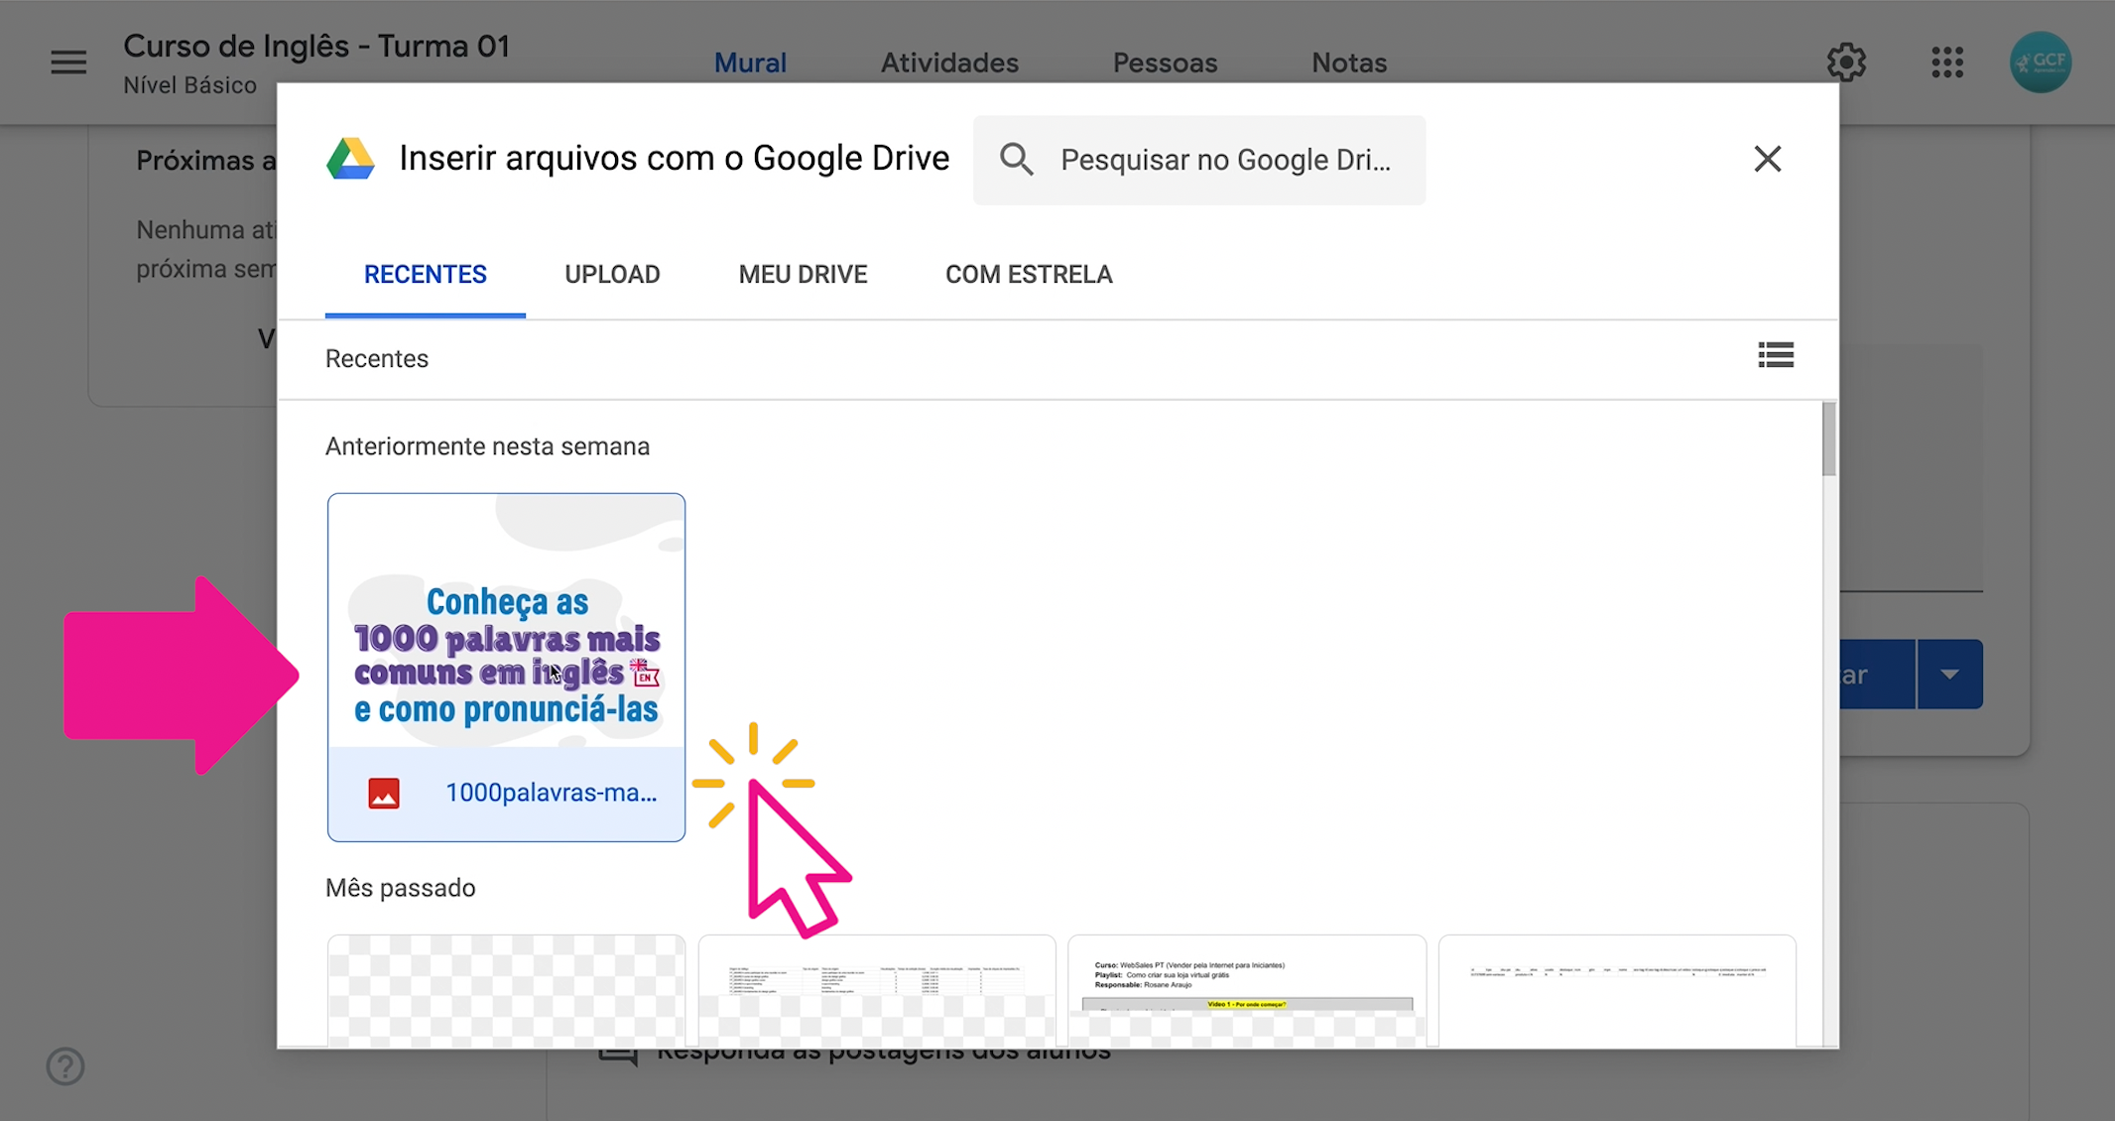
Task: Select the spreadsheet thumbnail under Mês passado
Action: [x=877, y=990]
